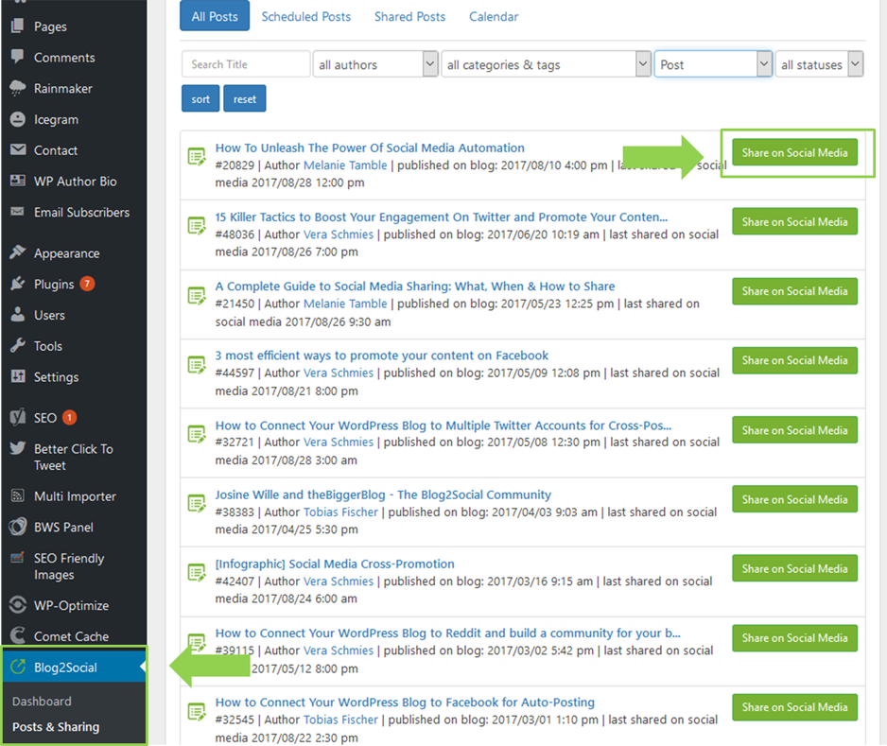The image size is (887, 746).
Task: Switch to the All Posts tab
Action: [x=215, y=16]
